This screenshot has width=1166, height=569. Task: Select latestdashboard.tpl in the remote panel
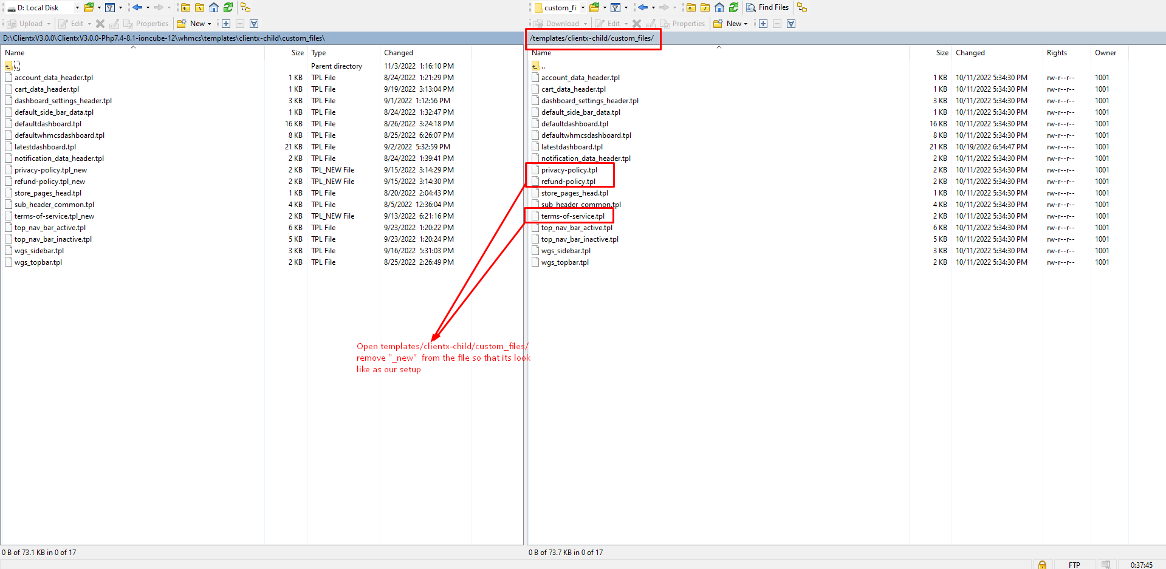point(572,147)
